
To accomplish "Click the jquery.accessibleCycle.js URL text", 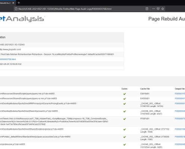I will coord(35,137).
